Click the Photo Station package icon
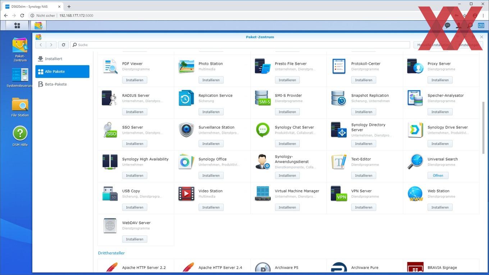The image size is (489, 275). (186, 66)
